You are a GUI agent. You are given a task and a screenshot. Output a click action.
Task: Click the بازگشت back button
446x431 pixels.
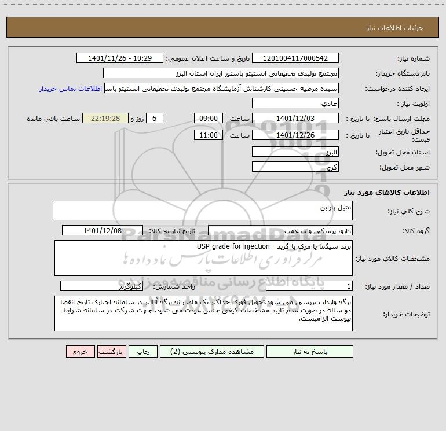click(x=111, y=352)
